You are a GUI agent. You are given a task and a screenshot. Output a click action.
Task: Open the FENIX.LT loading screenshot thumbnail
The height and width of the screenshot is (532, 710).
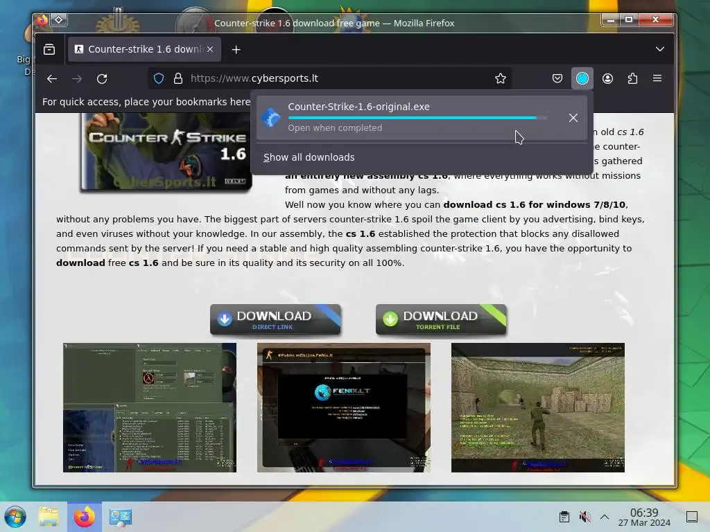(x=344, y=407)
